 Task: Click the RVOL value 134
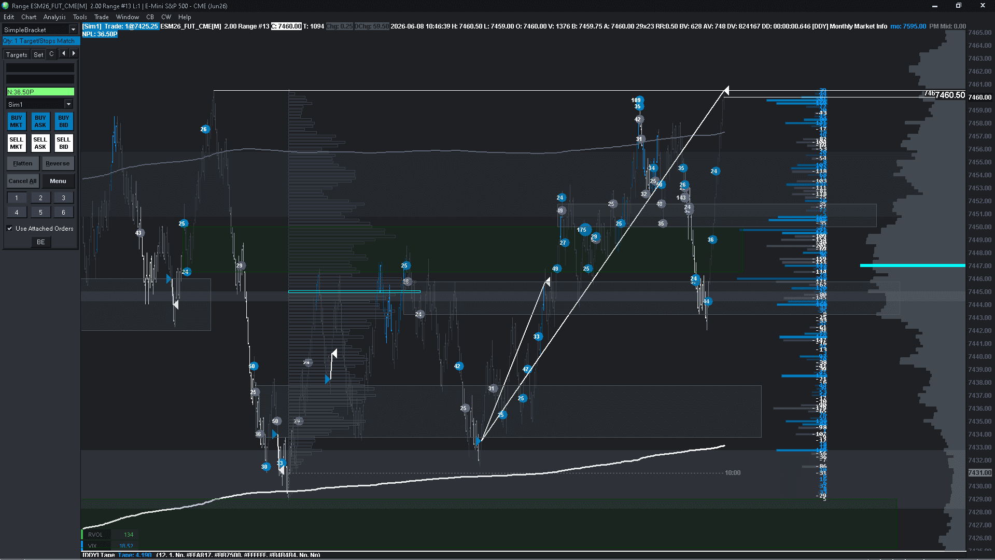click(x=129, y=535)
